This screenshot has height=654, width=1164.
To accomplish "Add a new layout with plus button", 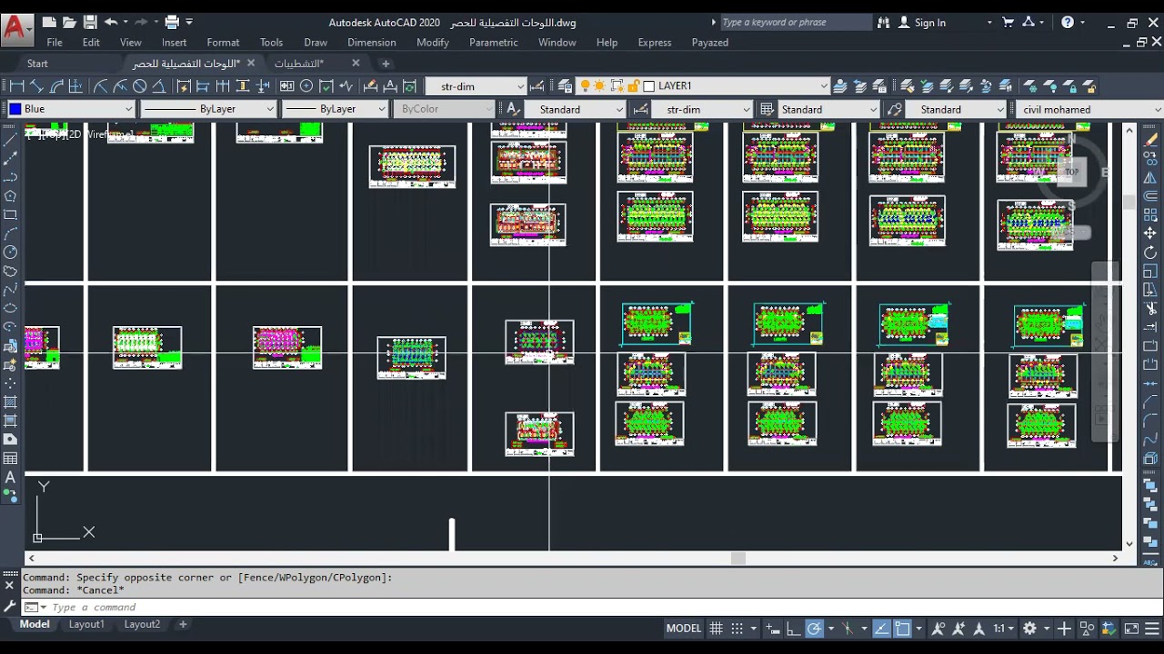I will pyautogui.click(x=183, y=624).
